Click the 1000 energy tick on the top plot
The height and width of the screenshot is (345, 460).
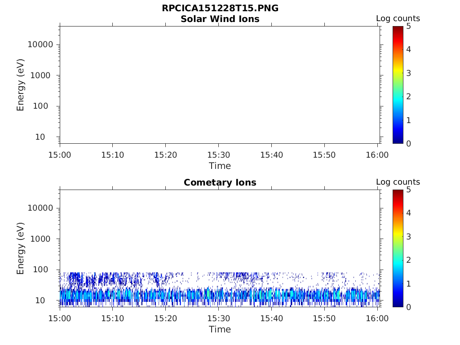(x=40, y=75)
